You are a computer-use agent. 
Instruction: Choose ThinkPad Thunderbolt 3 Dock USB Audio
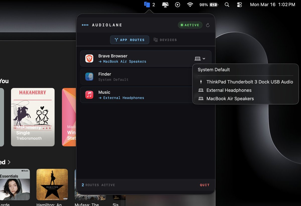pyautogui.click(x=246, y=82)
